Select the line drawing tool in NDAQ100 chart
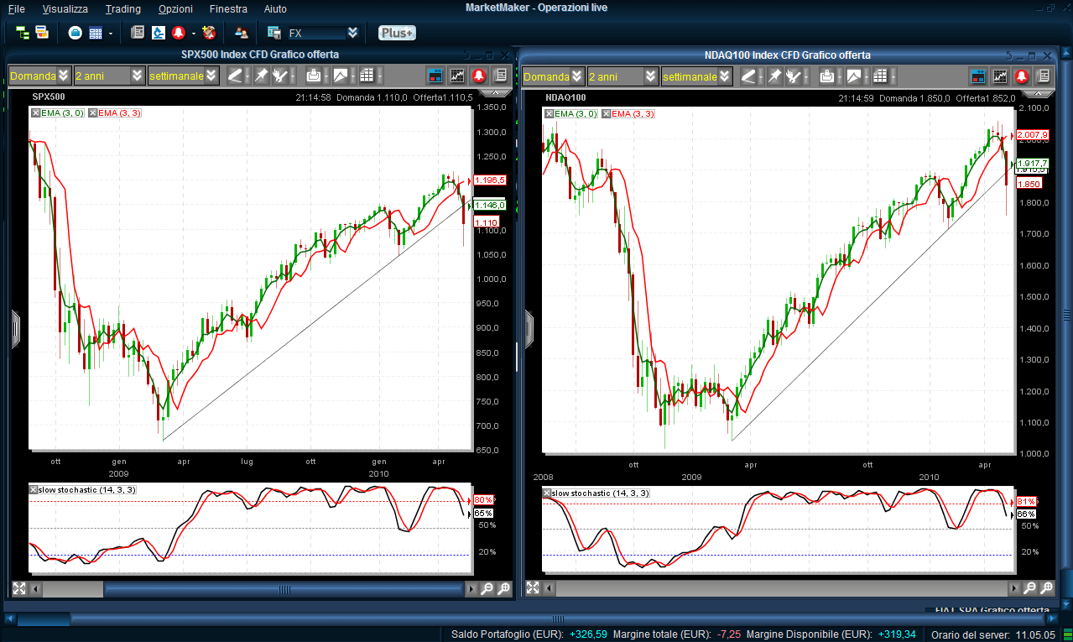1073x642 pixels. pyautogui.click(x=749, y=76)
